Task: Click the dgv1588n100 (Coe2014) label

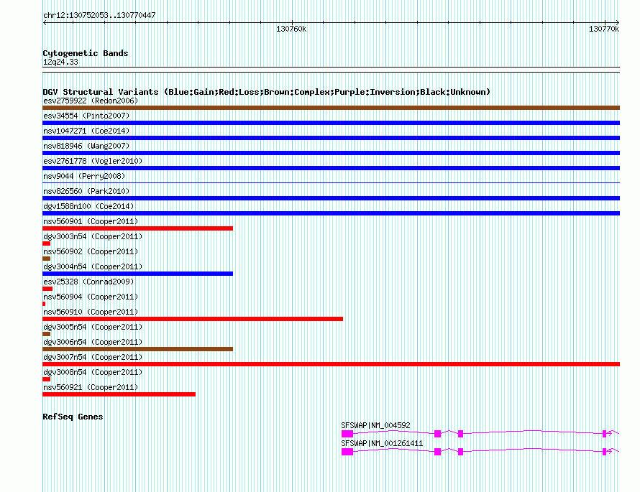Action: tap(88, 206)
